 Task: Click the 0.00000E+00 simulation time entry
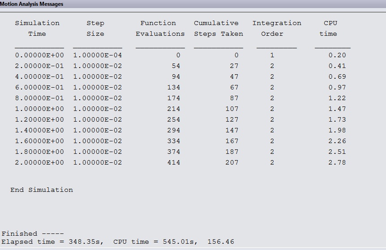click(39, 55)
